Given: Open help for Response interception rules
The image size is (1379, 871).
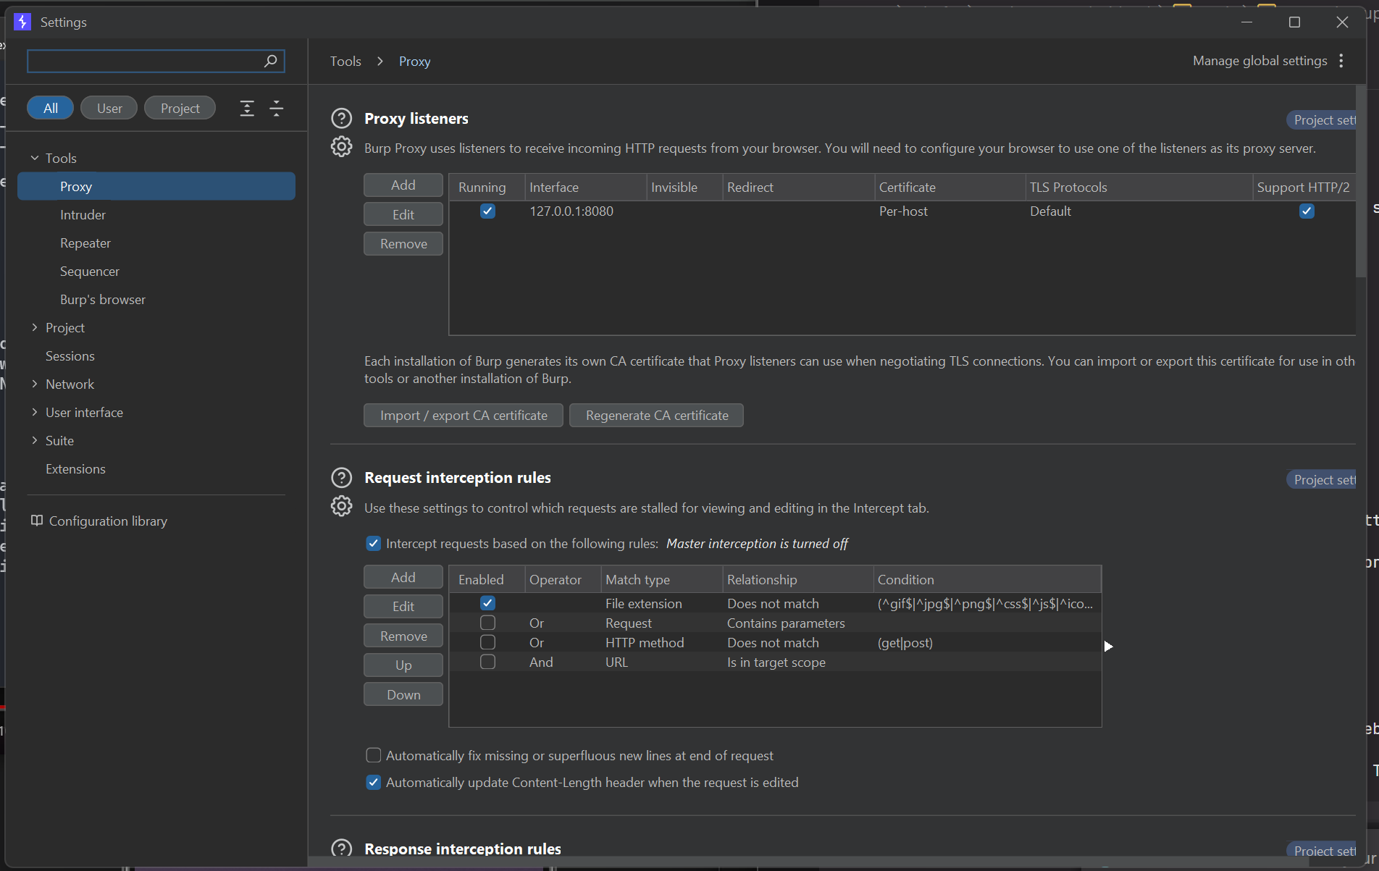Looking at the screenshot, I should pos(341,849).
